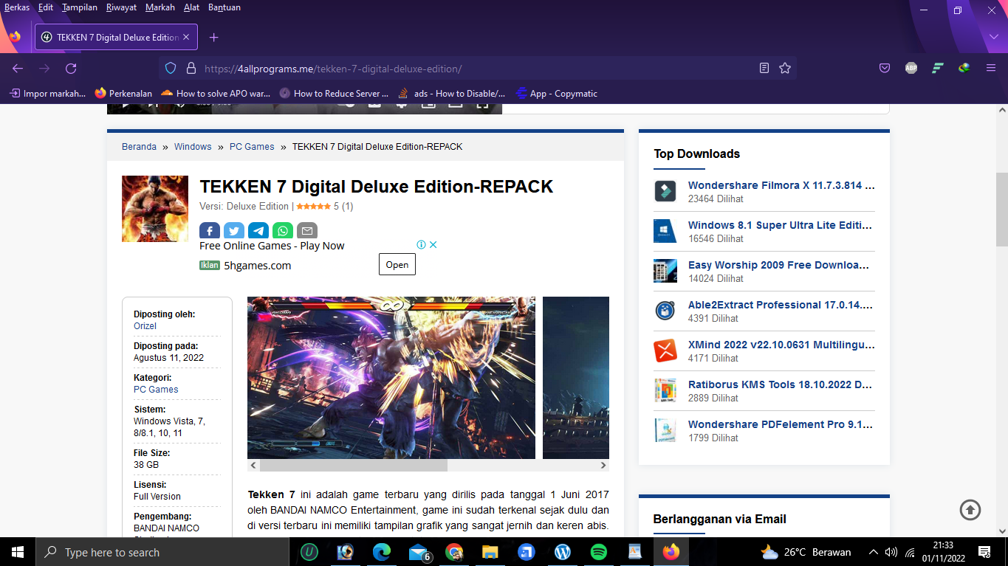Open Ratiborus KMS Tools download link
Image resolution: width=1008 pixels, height=566 pixels.
tap(781, 384)
